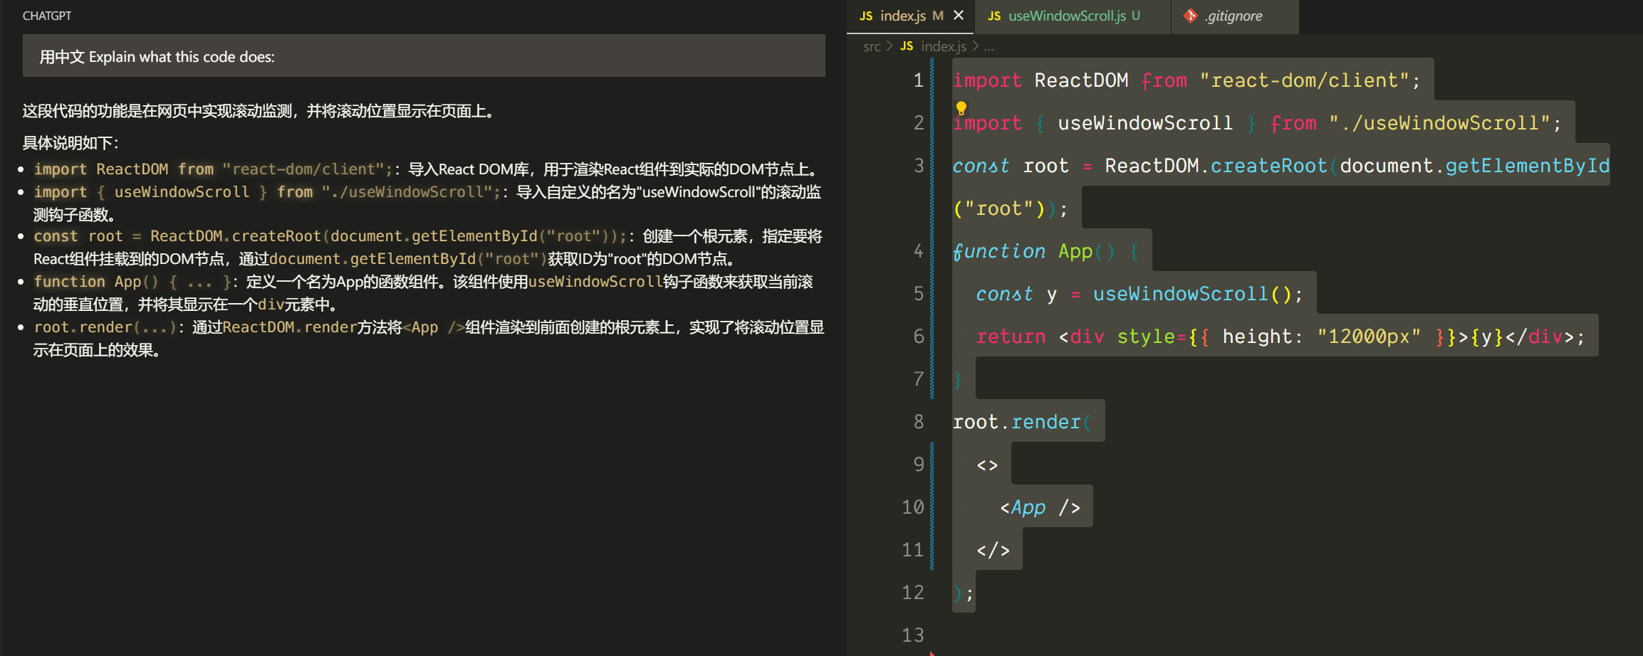The image size is (1643, 656).
Task: Close the index.js editor tab
Action: [x=959, y=16]
